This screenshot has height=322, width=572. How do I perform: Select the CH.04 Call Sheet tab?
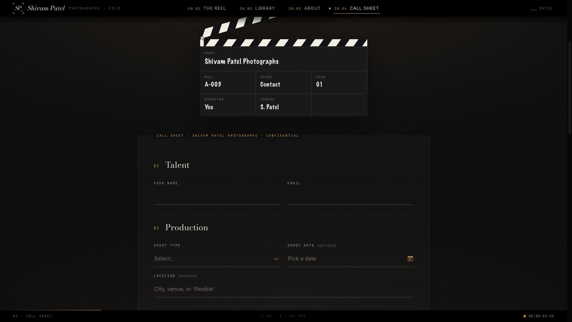(x=357, y=8)
